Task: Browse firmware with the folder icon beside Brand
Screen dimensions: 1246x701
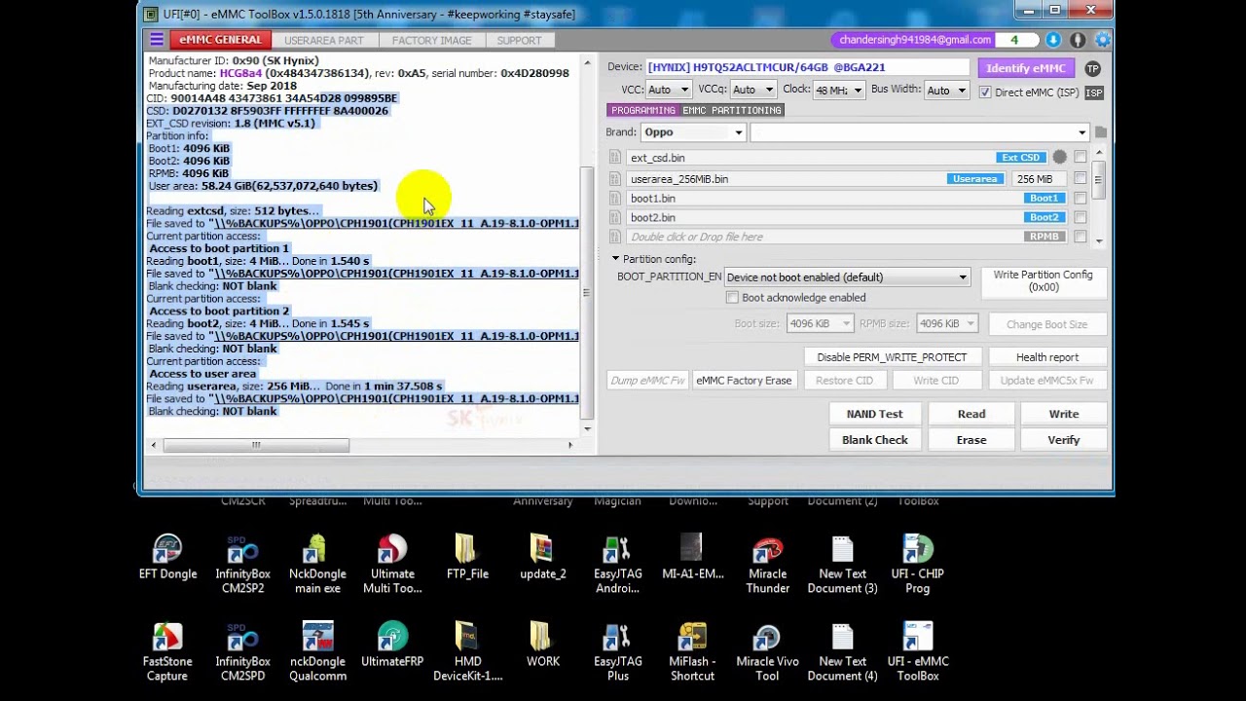Action: point(1101,132)
